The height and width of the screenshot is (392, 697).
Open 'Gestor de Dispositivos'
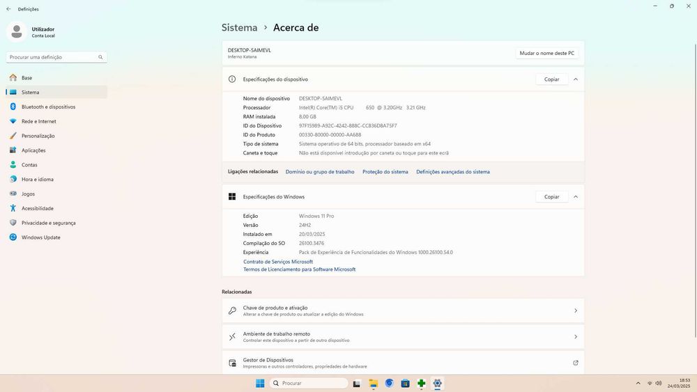coord(403,363)
